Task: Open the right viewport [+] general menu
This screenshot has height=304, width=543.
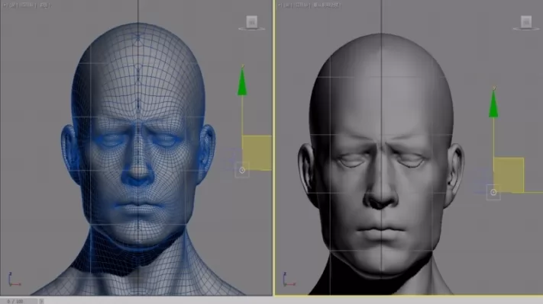Action: coord(280,5)
